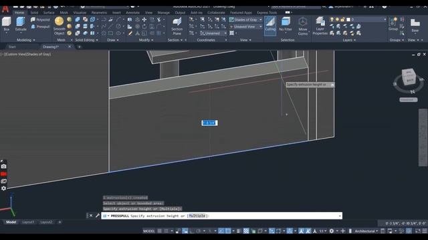
Task: Open workspace switching gear in status bar
Action: click(x=332, y=231)
